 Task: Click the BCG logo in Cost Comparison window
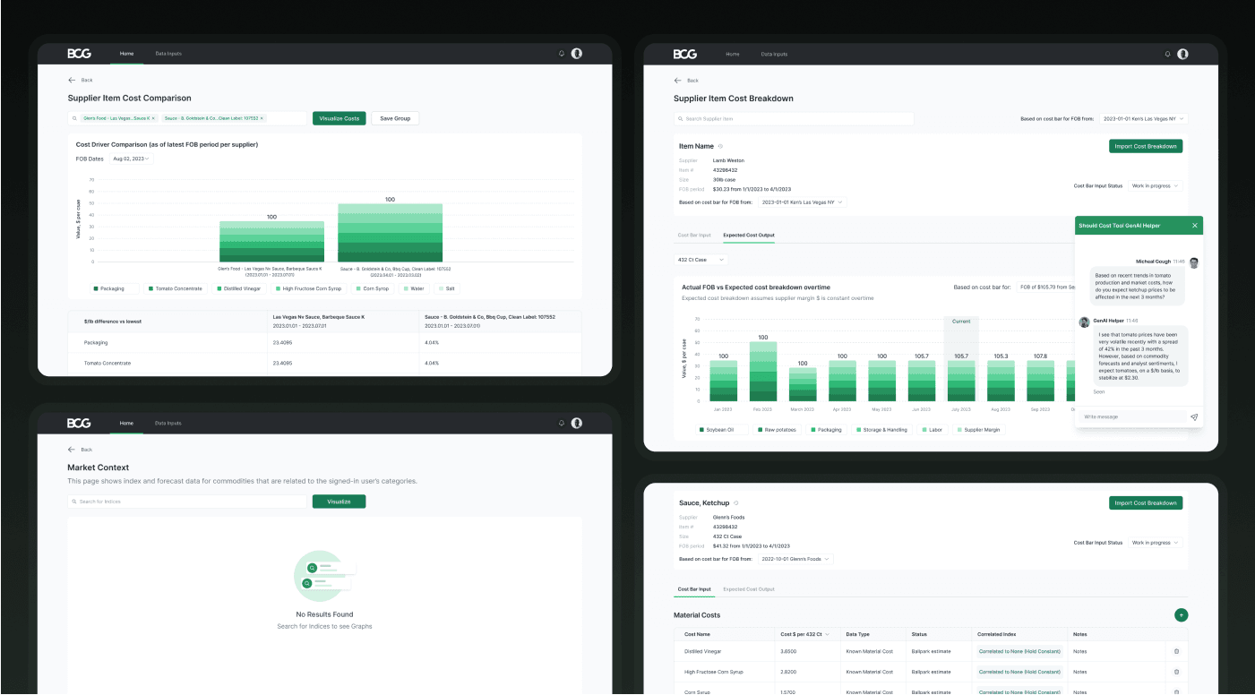pyautogui.click(x=79, y=54)
